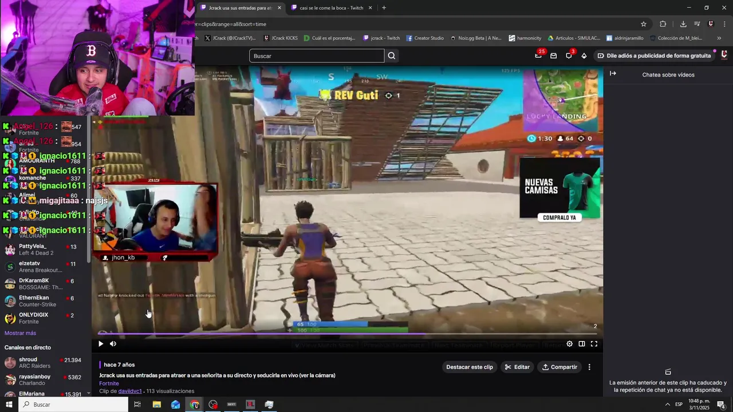Focus the Twitch Buscar search field
This screenshot has height=412, width=733.
[317, 56]
